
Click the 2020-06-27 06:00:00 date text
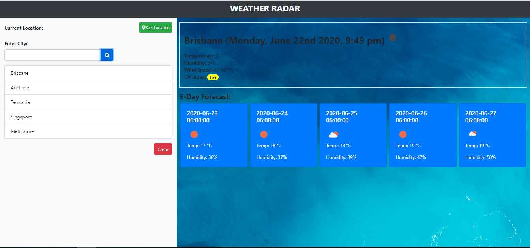[x=481, y=117]
